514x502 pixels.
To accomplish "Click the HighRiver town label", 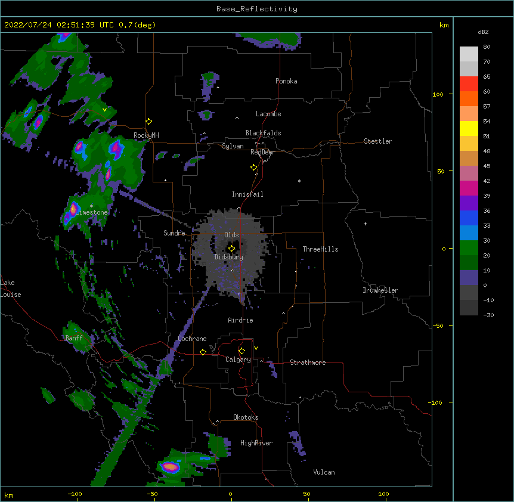I will tap(256, 443).
